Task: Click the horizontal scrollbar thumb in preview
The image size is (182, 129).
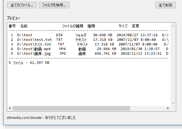Action: (71, 108)
